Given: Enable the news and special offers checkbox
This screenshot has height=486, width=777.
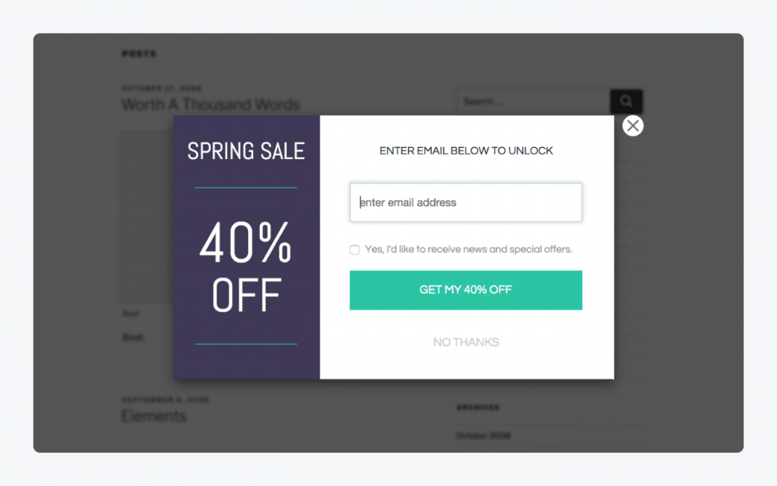Looking at the screenshot, I should click(355, 250).
